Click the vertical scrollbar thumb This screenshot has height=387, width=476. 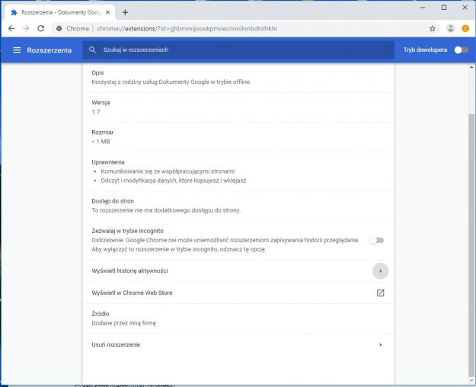coord(471,245)
